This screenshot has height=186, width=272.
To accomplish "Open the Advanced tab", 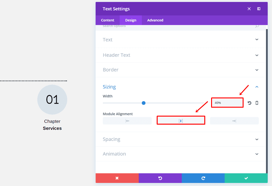I will [x=155, y=20].
